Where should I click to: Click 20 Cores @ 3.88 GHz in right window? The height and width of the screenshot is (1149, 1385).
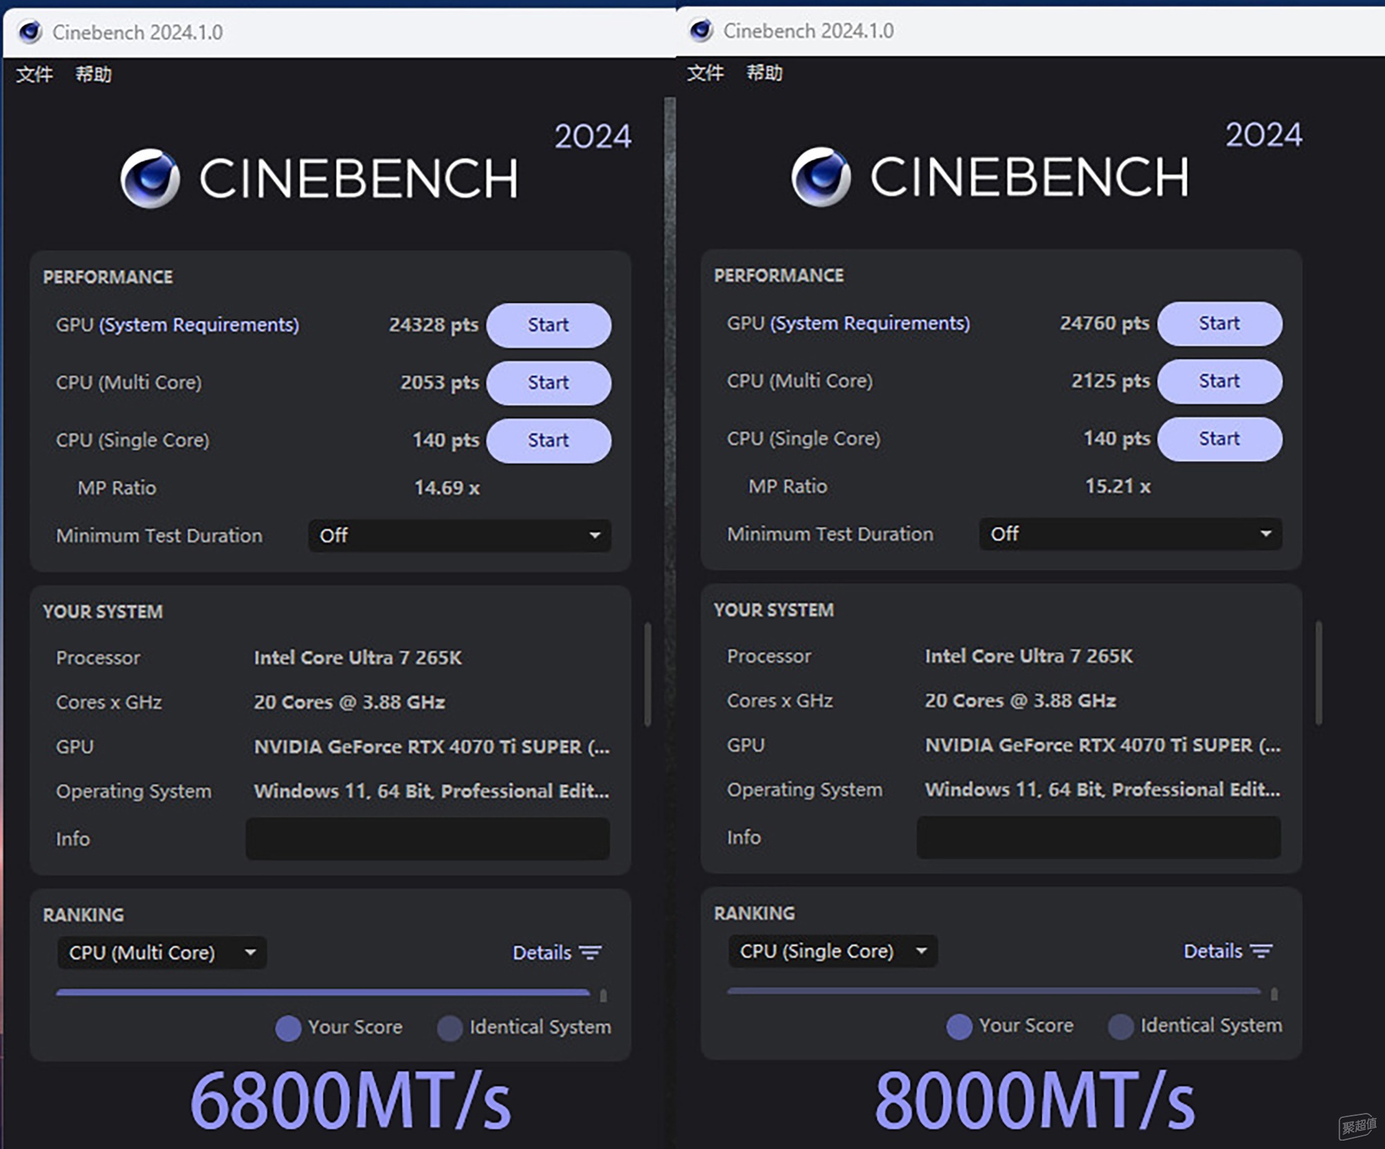coord(1021,701)
